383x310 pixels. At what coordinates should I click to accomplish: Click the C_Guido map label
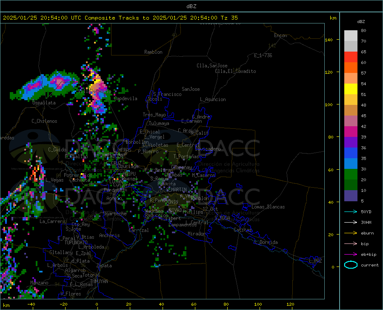[x=57, y=150]
